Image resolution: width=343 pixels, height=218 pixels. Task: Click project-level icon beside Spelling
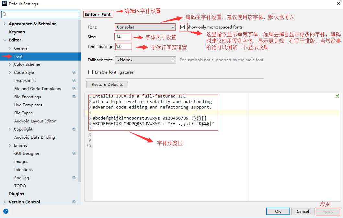pos(74,178)
